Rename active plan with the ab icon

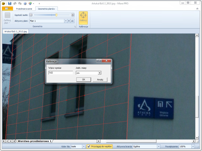click(72, 21)
